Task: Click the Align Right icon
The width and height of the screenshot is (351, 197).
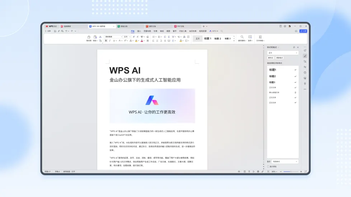Action: [161, 40]
